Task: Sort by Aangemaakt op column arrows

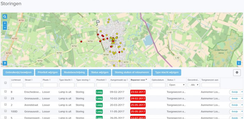Action: tap(127, 80)
